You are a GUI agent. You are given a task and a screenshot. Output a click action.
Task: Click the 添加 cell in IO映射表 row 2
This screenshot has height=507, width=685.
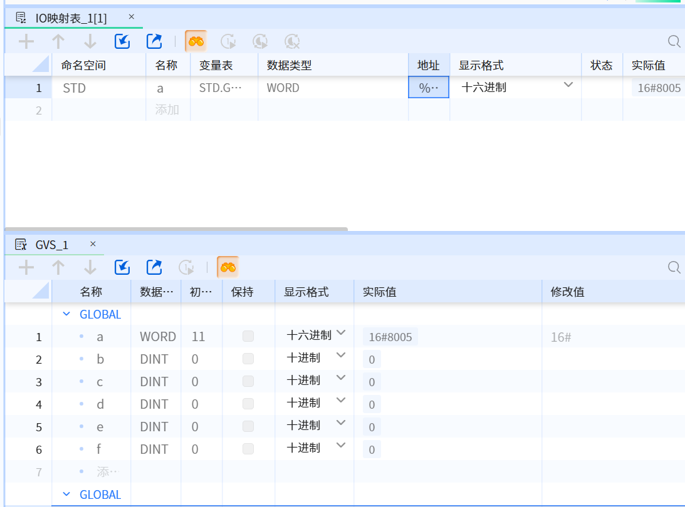[167, 110]
